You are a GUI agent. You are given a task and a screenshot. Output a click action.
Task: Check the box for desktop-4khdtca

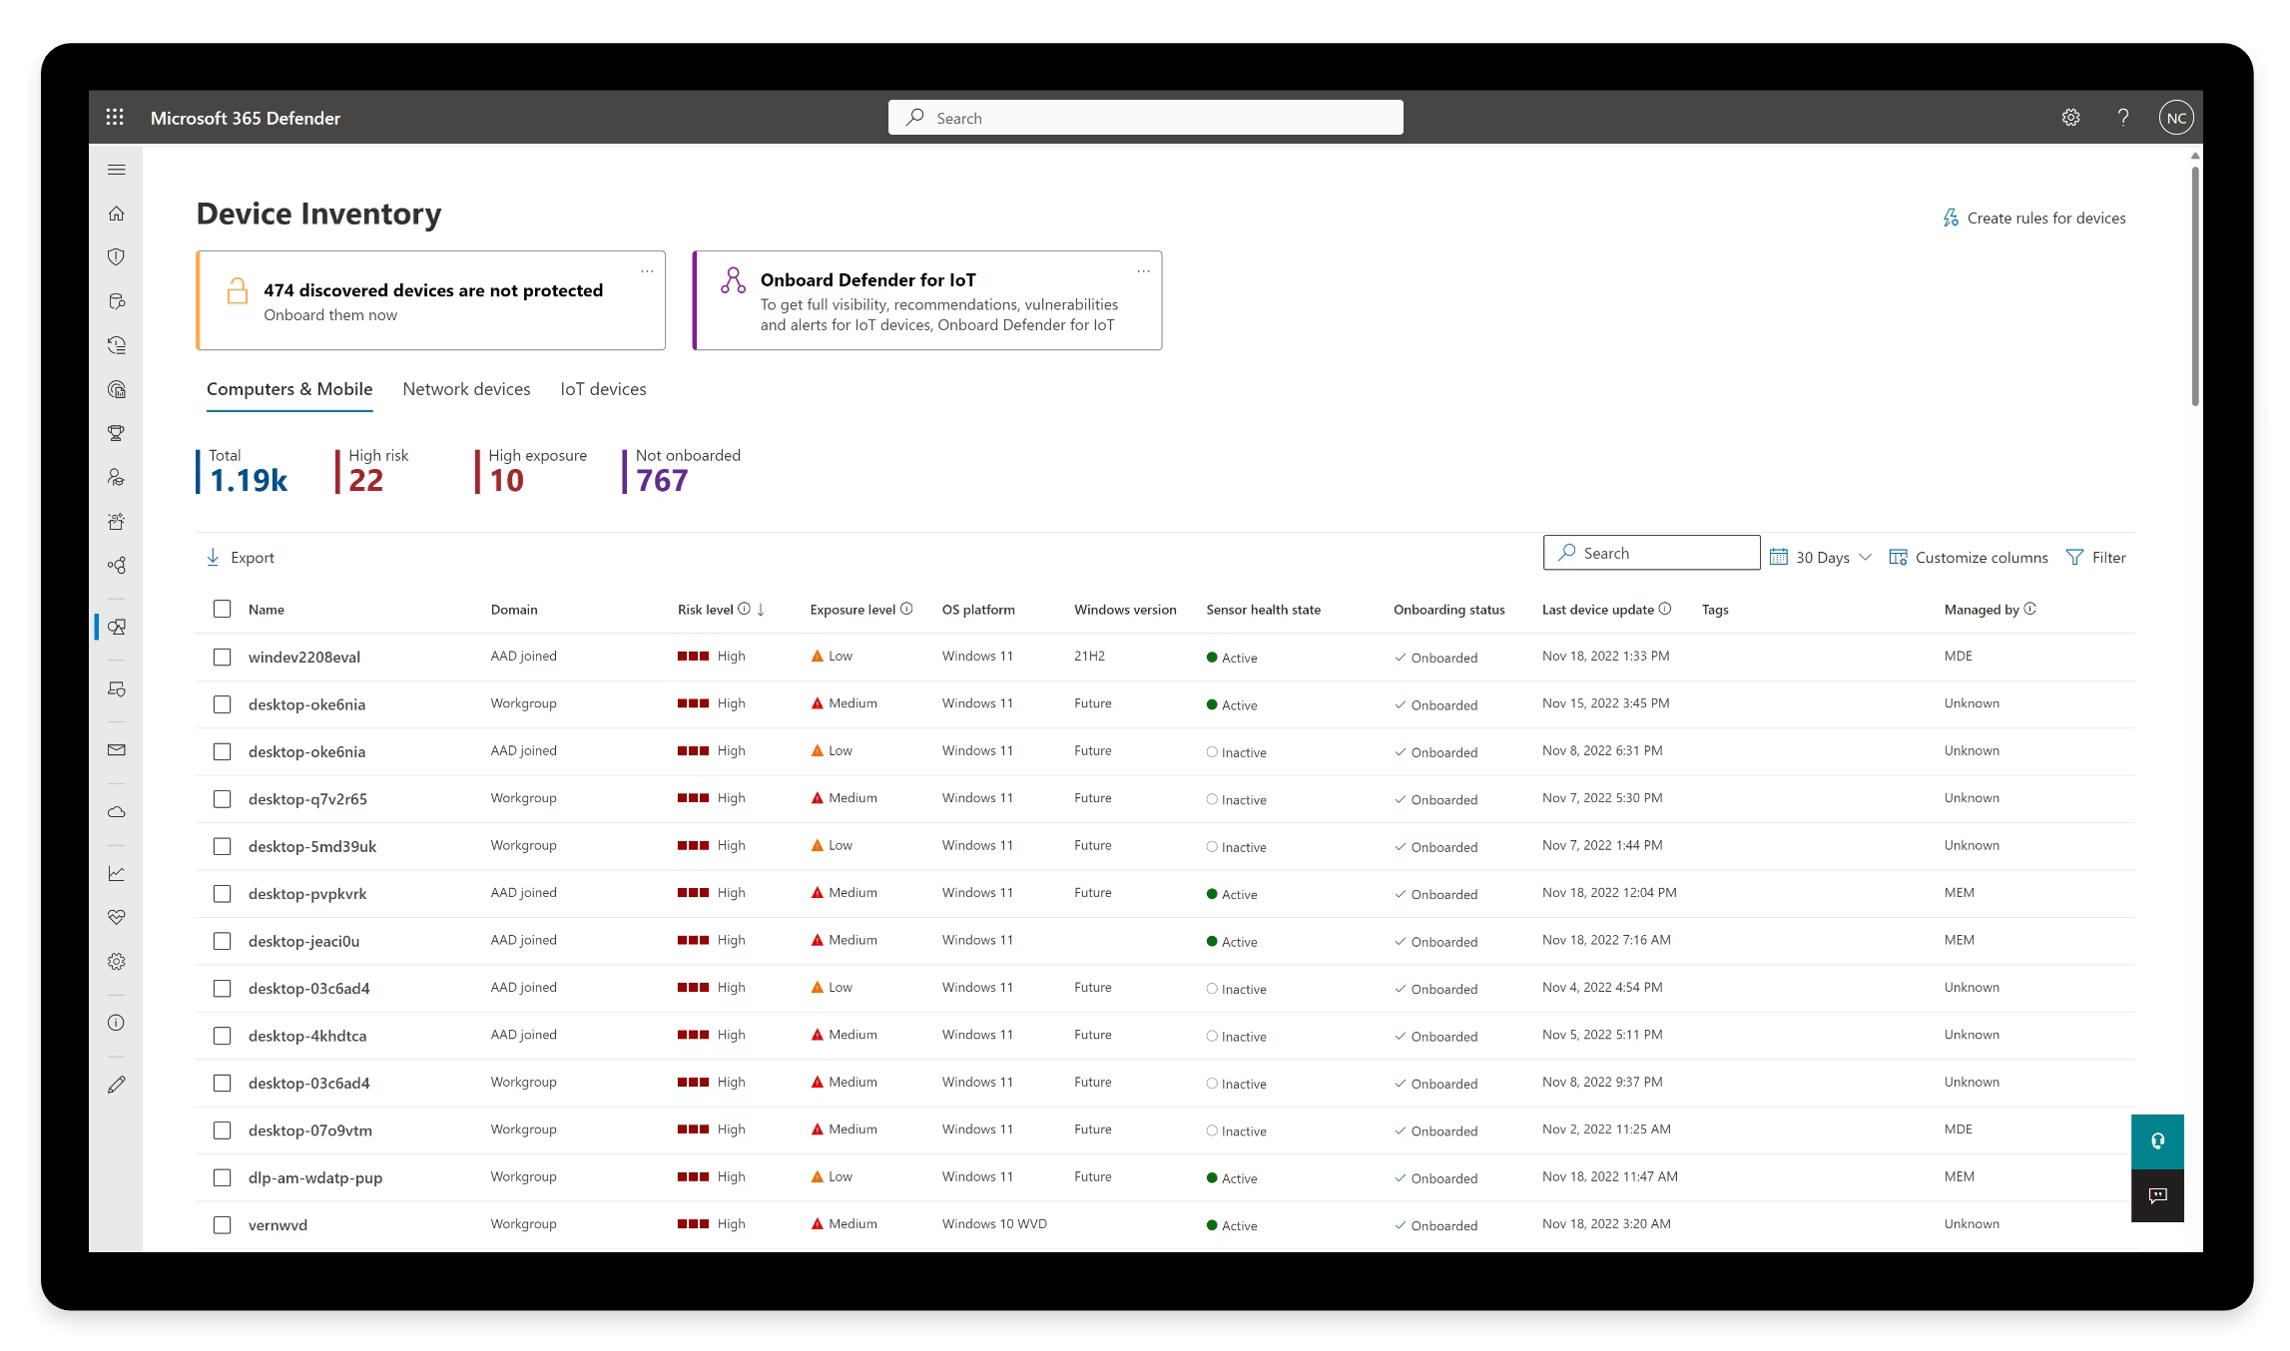click(222, 1036)
